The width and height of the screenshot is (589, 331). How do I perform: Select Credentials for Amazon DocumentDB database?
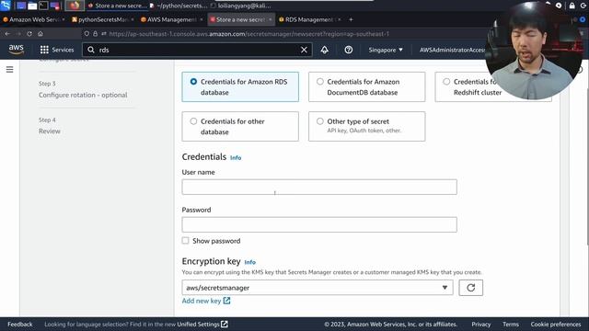pos(367,87)
